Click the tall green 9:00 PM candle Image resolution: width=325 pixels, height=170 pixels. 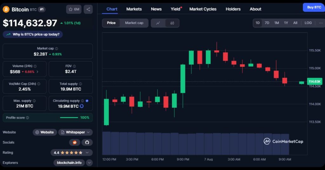(183, 79)
